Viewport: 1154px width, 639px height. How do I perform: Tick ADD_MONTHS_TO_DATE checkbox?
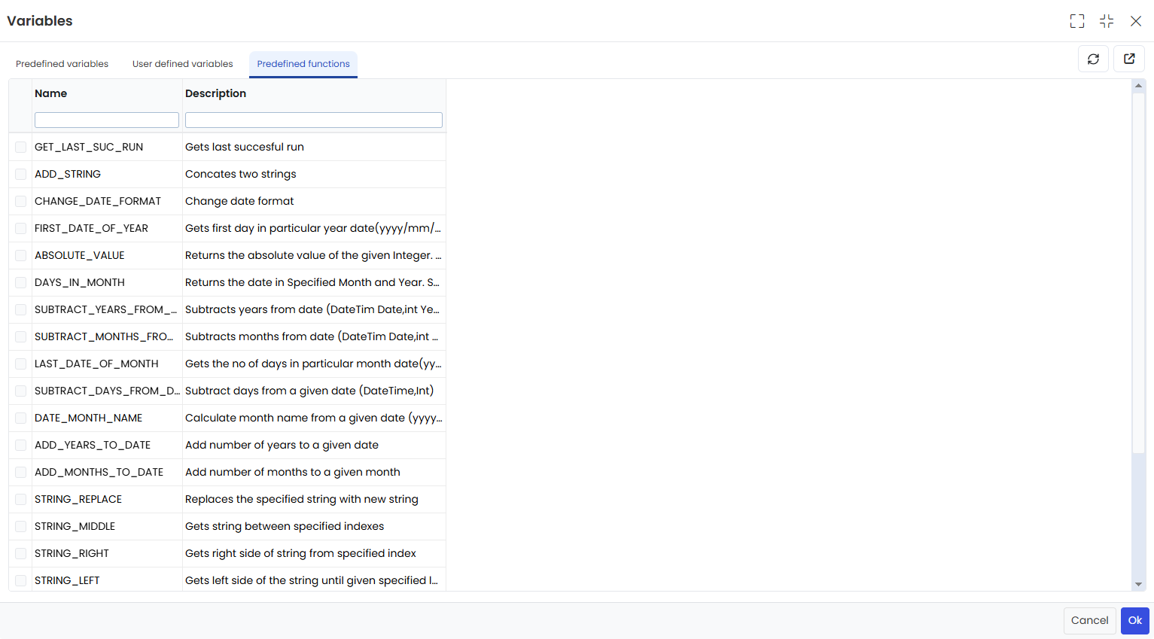pyautogui.click(x=20, y=473)
